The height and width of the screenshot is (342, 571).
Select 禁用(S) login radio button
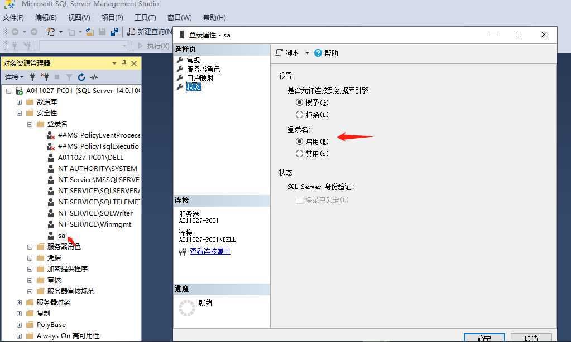click(299, 153)
